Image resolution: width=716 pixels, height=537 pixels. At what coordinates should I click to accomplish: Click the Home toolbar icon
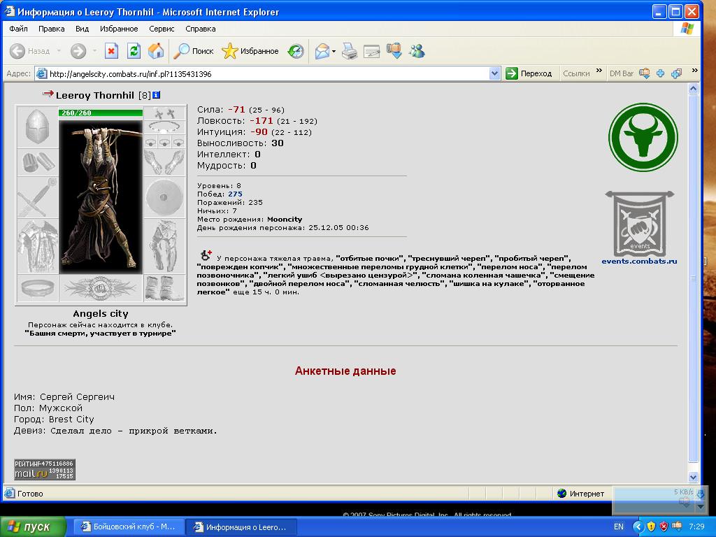tap(156, 51)
